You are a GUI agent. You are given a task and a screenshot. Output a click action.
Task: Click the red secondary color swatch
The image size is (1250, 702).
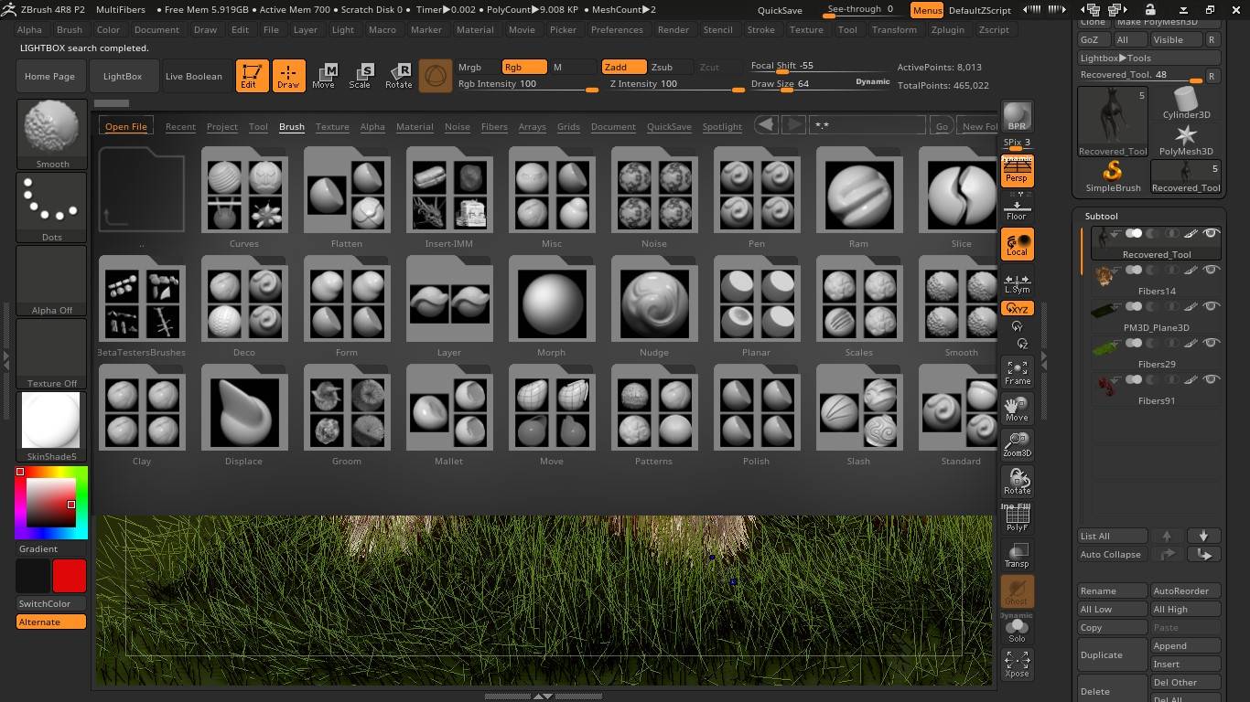pos(70,576)
